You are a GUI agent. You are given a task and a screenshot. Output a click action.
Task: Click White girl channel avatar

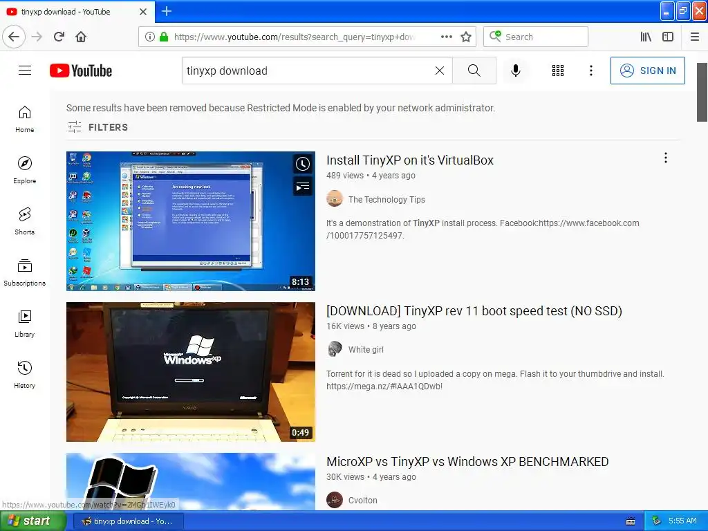pos(335,349)
